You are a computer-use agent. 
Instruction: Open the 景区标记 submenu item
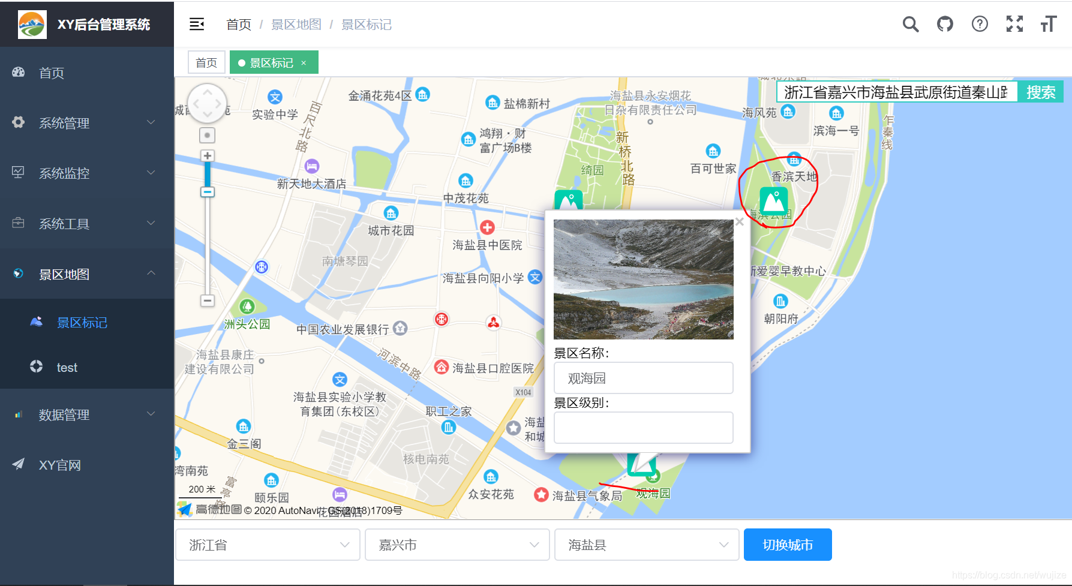click(x=87, y=322)
